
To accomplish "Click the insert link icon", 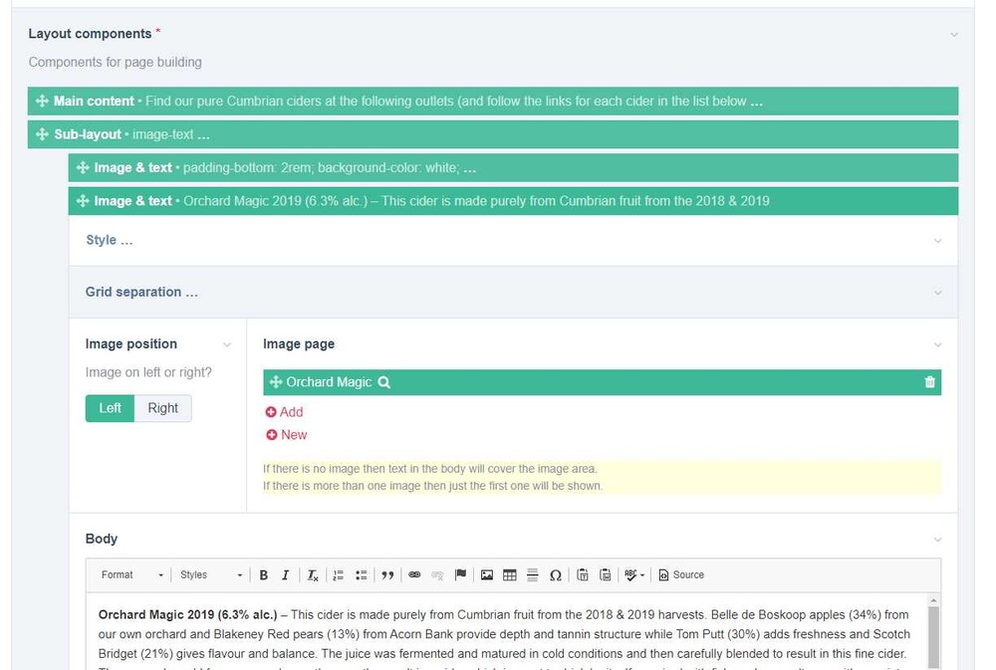I will [414, 575].
